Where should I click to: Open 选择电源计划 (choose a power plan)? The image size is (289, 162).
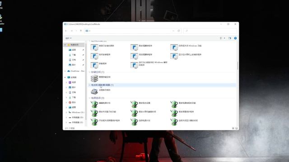coord(140,122)
